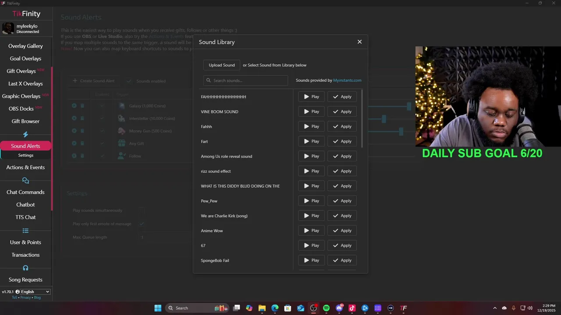Apply the rizz sound effect
Screen dimensions: 561x315
tap(342, 171)
